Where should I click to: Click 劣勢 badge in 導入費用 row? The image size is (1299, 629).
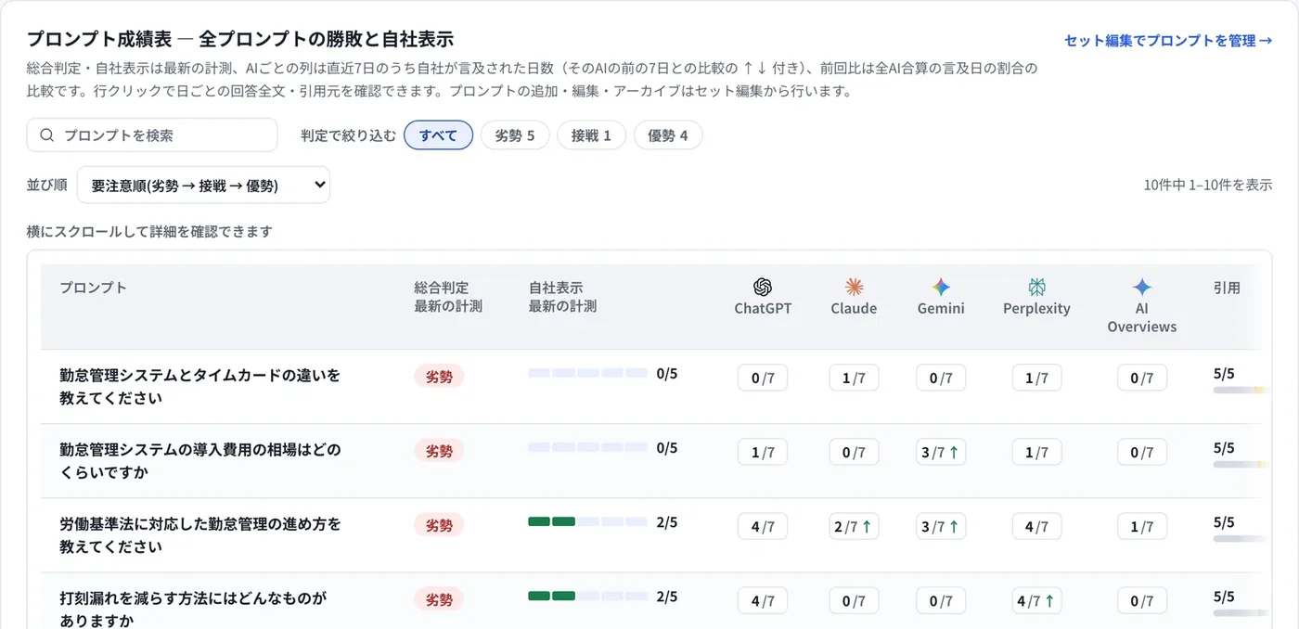(x=439, y=451)
